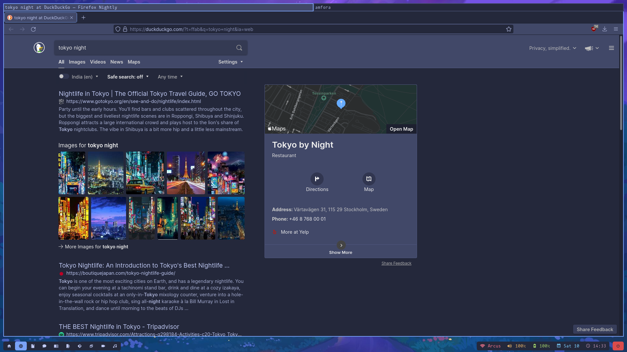Toggle the India (en) region switch
The width and height of the screenshot is (627, 352).
pyautogui.click(x=64, y=77)
